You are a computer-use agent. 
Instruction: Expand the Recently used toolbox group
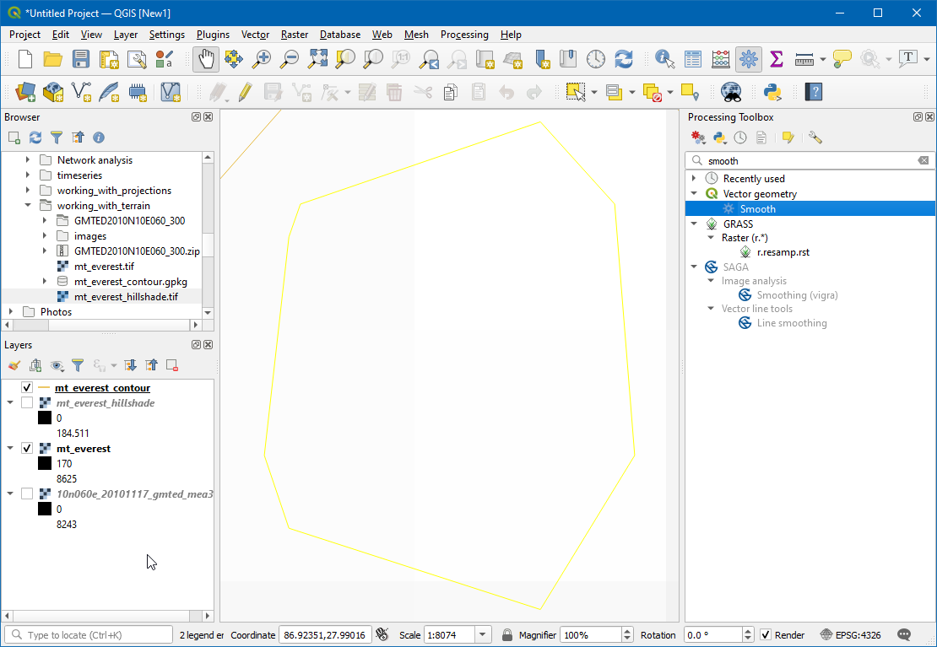[694, 179]
